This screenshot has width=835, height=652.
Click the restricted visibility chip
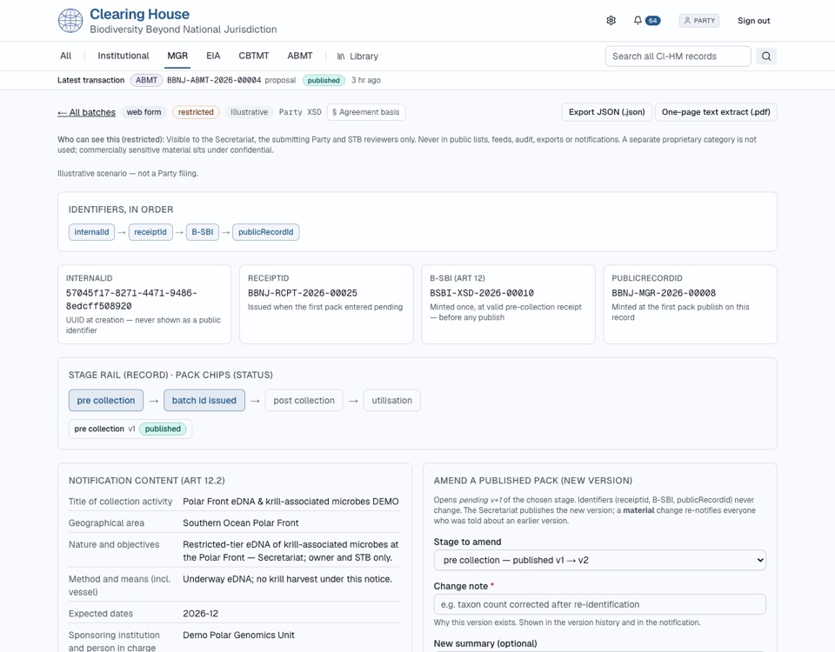[x=196, y=112]
